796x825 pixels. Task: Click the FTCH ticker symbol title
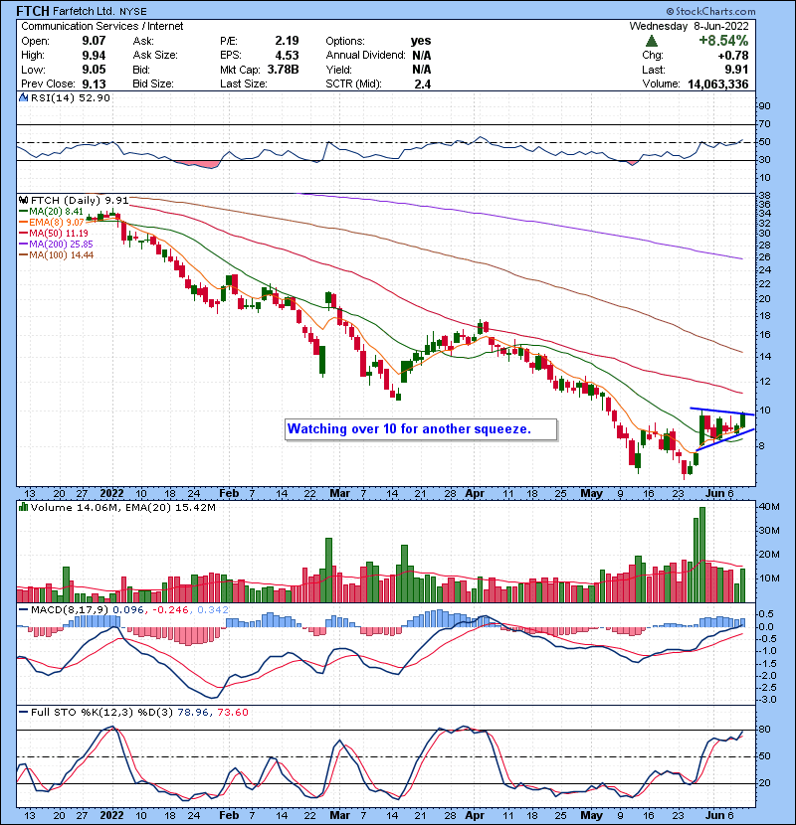[33, 11]
